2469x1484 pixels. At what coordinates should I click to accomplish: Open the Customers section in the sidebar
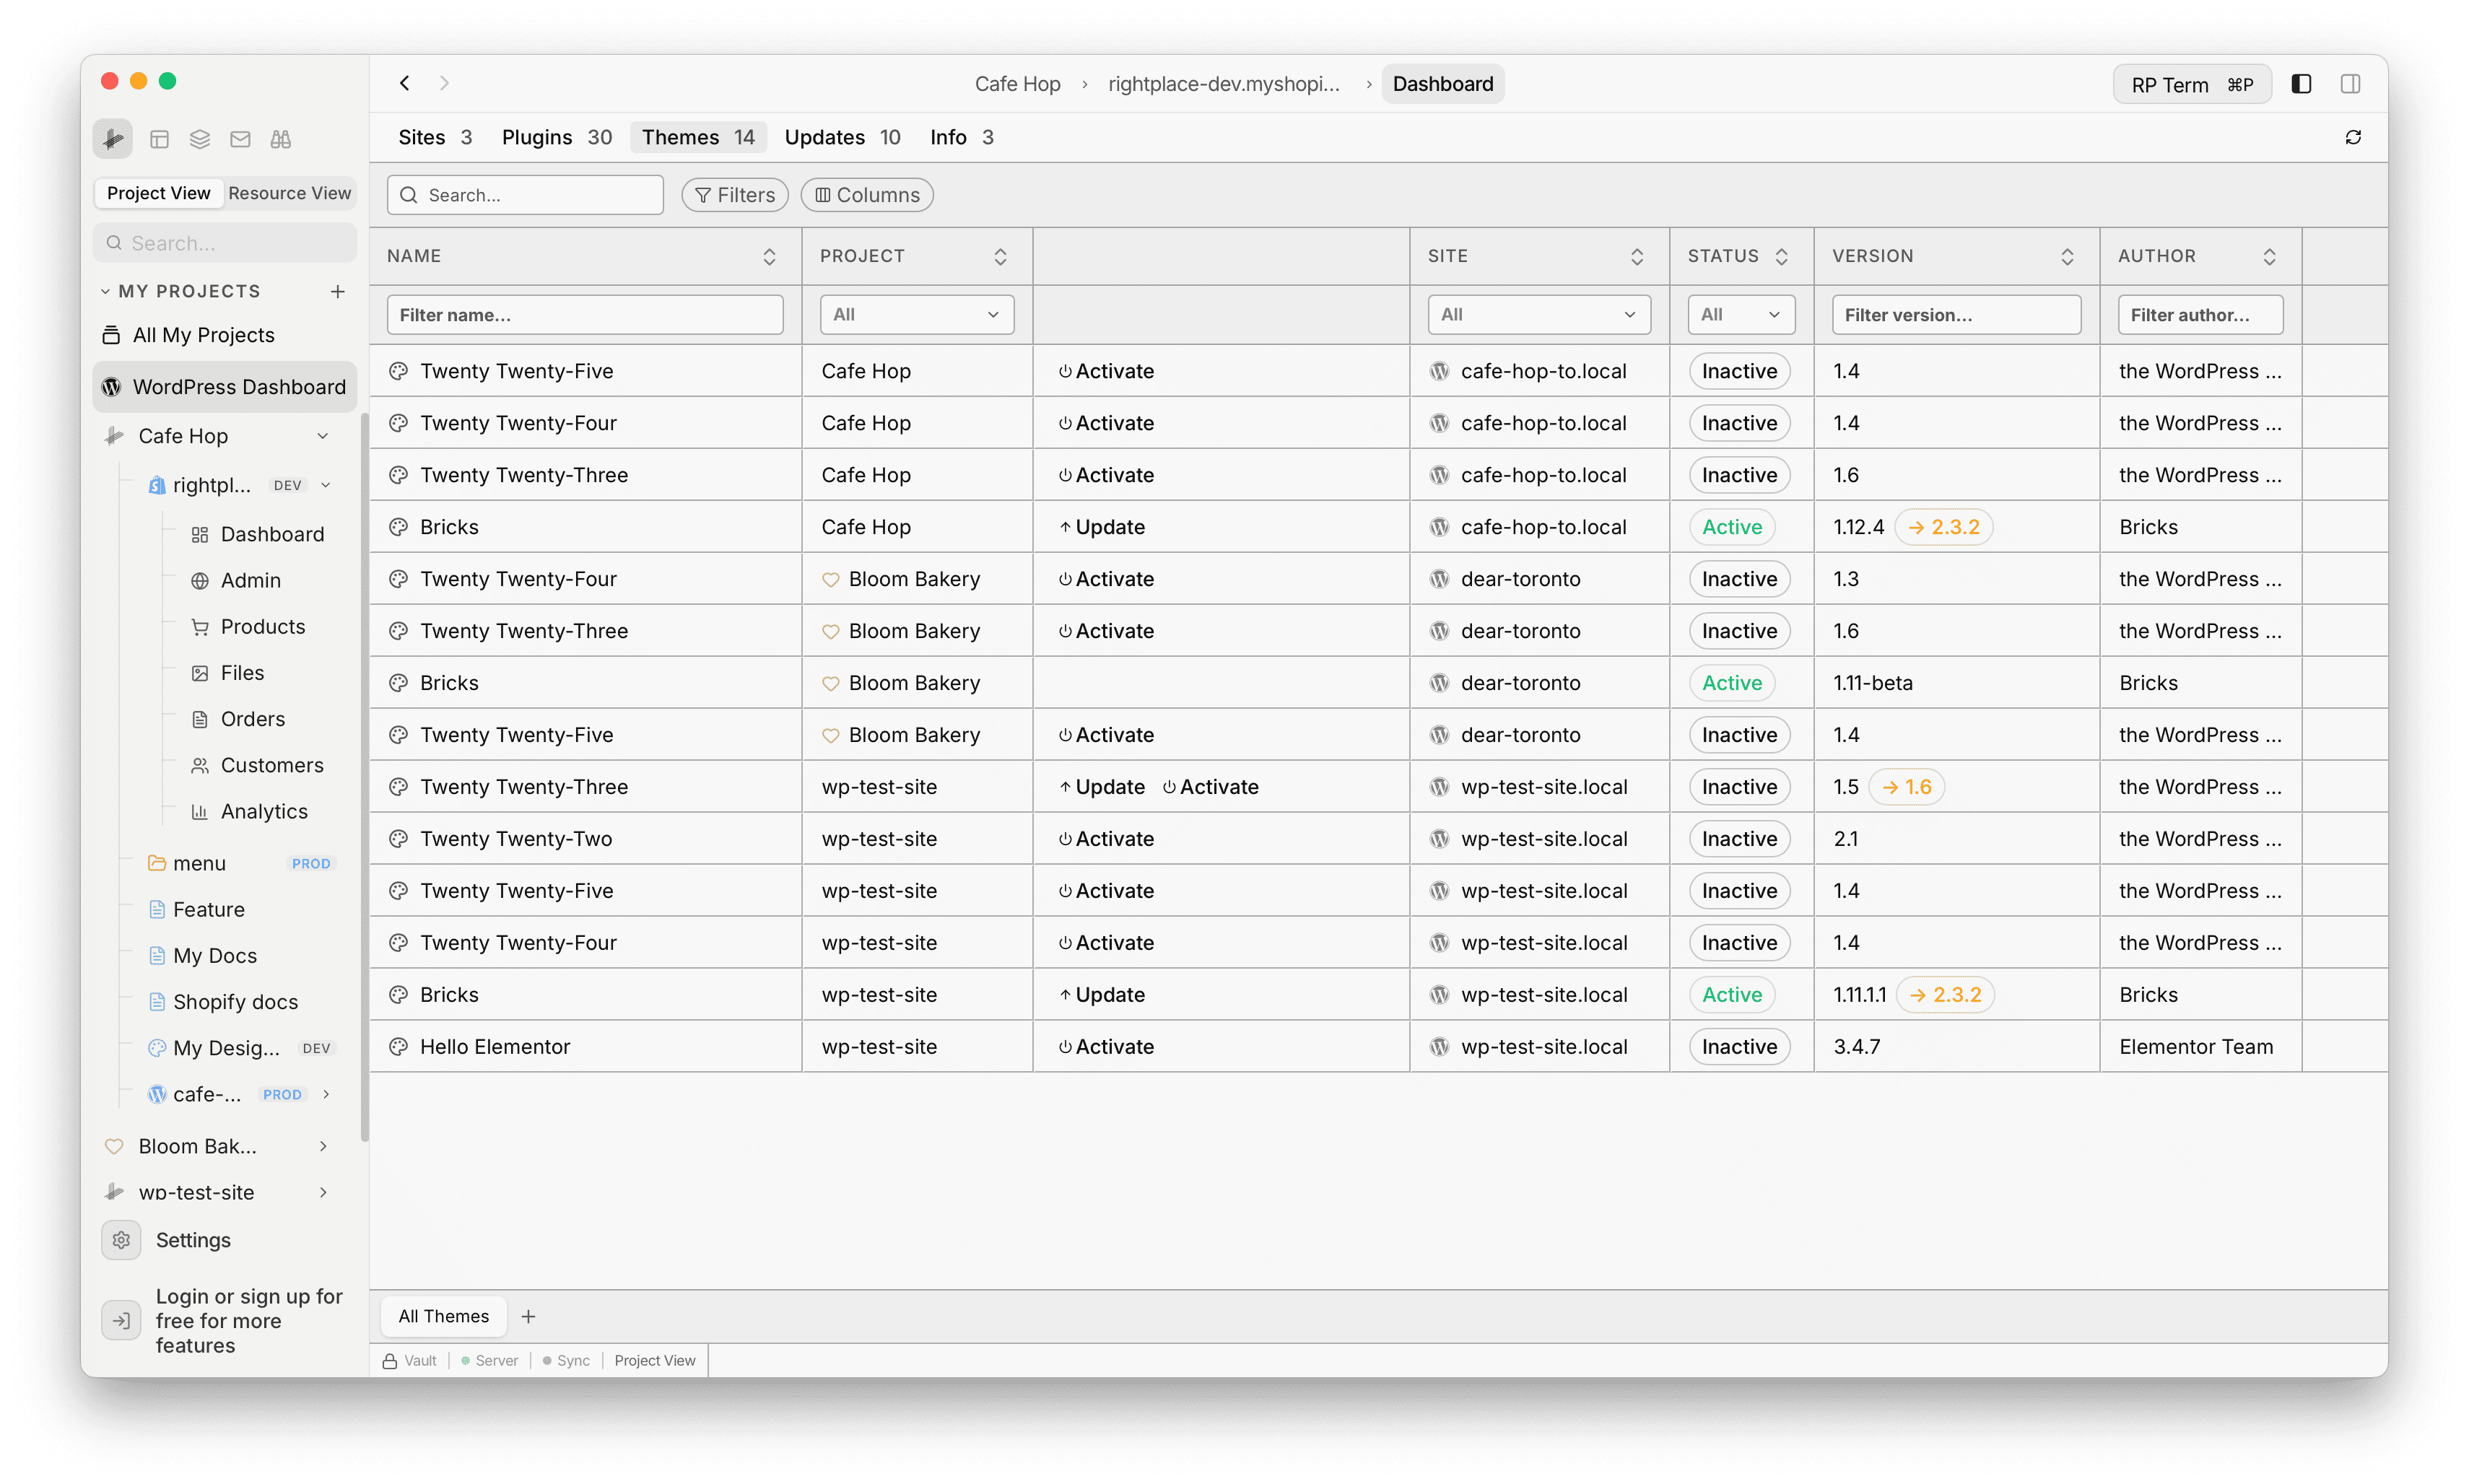coord(272,765)
